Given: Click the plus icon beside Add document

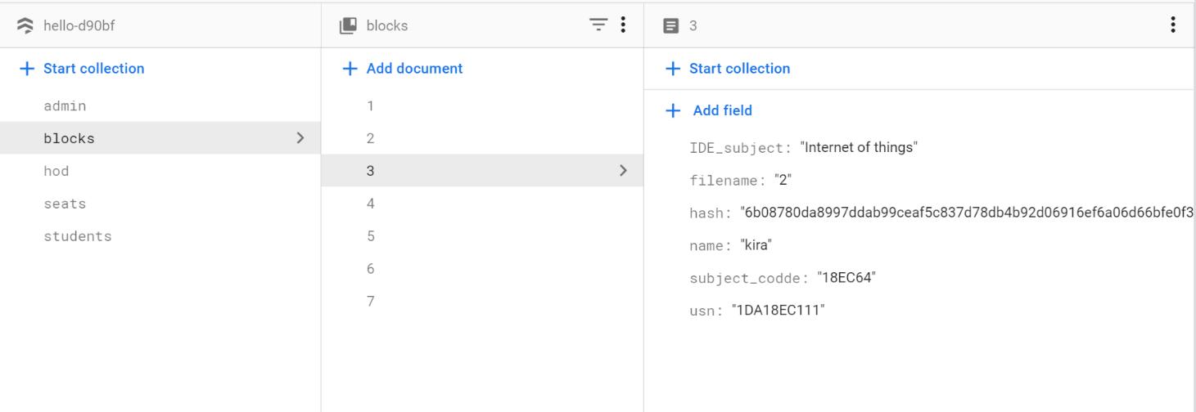Looking at the screenshot, I should click(x=350, y=69).
